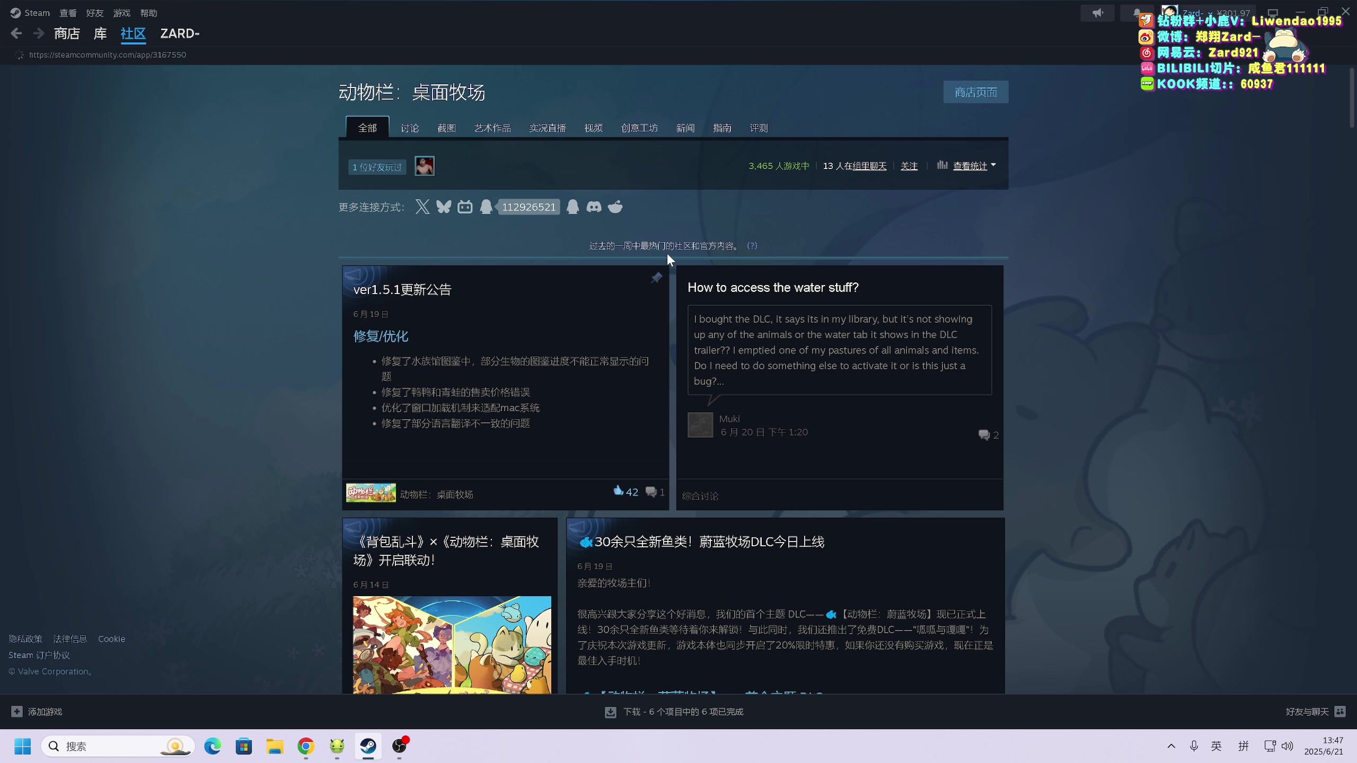The height and width of the screenshot is (763, 1357).
Task: Switch to the 新闻 tab
Action: (x=685, y=128)
